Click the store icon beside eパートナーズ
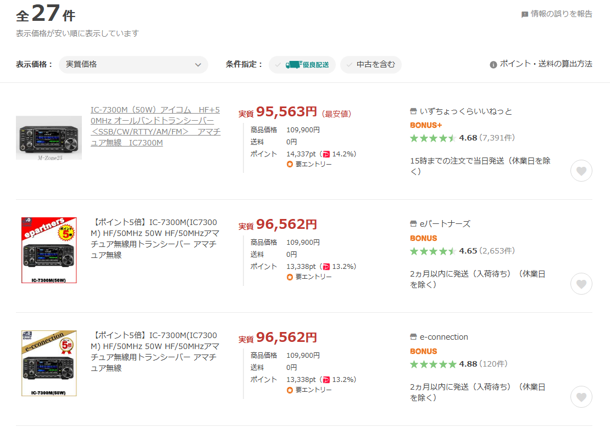The width and height of the screenshot is (610, 433). (x=414, y=224)
